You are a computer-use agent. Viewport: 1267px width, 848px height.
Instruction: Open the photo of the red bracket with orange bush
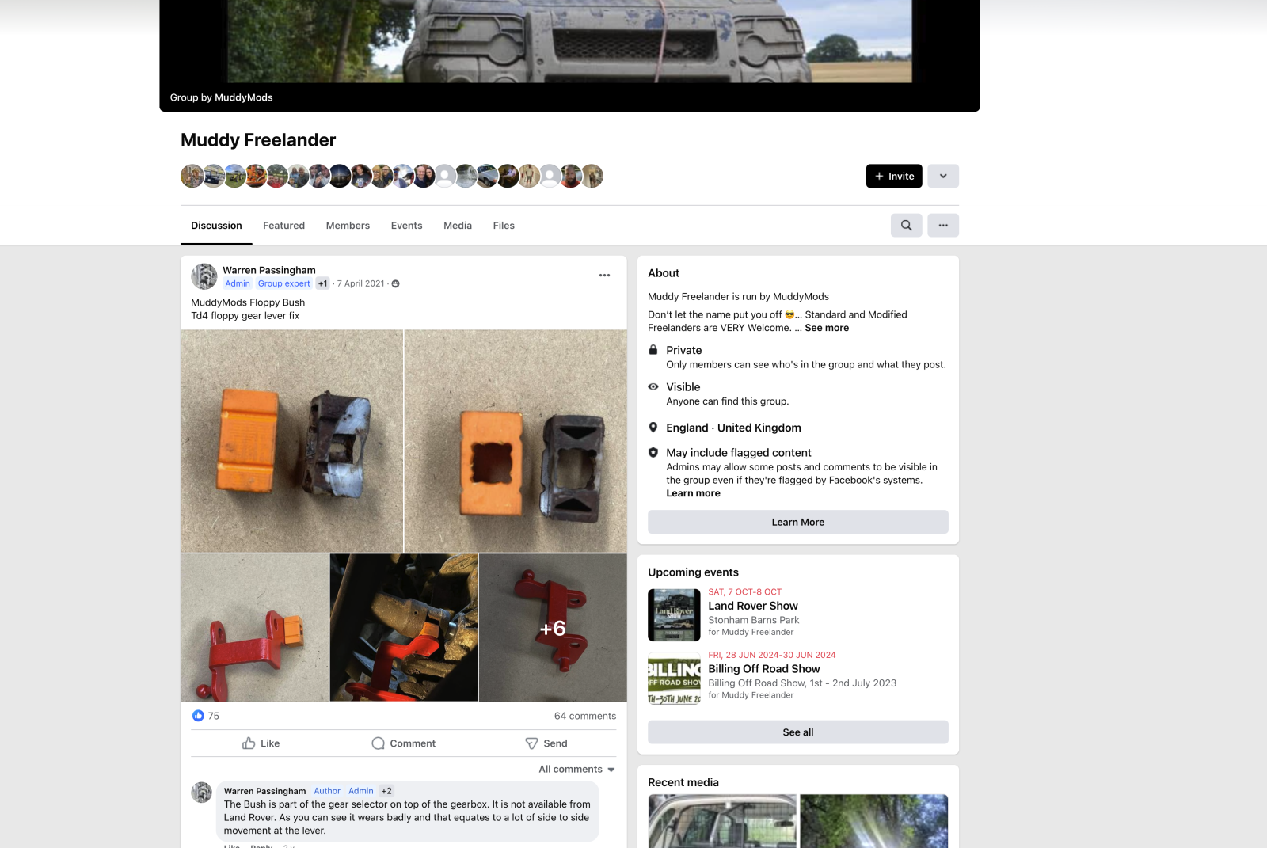[254, 628]
